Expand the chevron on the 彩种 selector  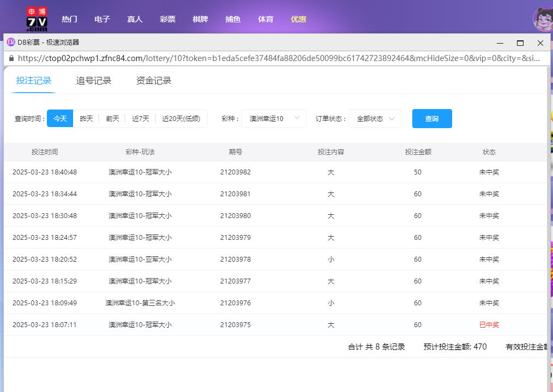297,118
